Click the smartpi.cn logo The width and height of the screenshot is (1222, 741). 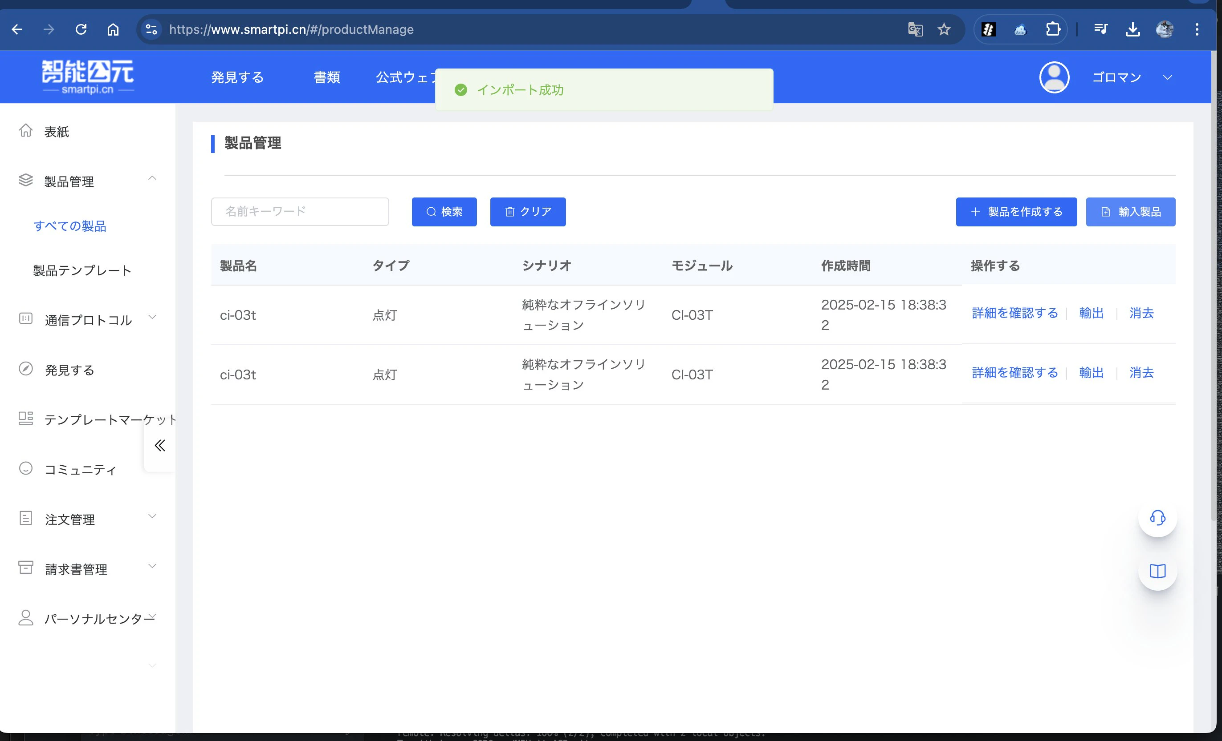click(x=88, y=77)
